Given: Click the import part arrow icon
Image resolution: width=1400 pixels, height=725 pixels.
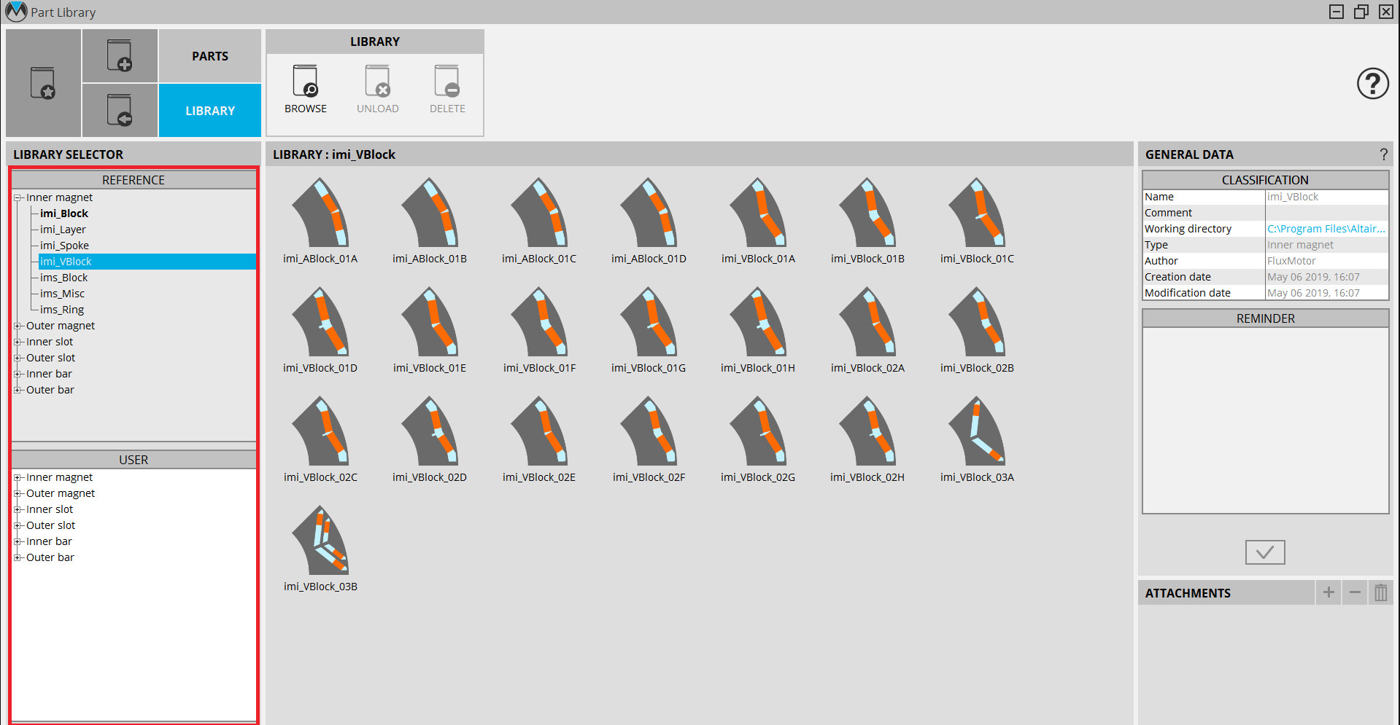Looking at the screenshot, I should tap(120, 110).
